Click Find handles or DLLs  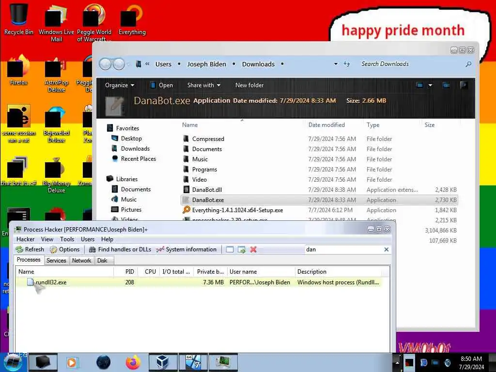click(x=120, y=249)
